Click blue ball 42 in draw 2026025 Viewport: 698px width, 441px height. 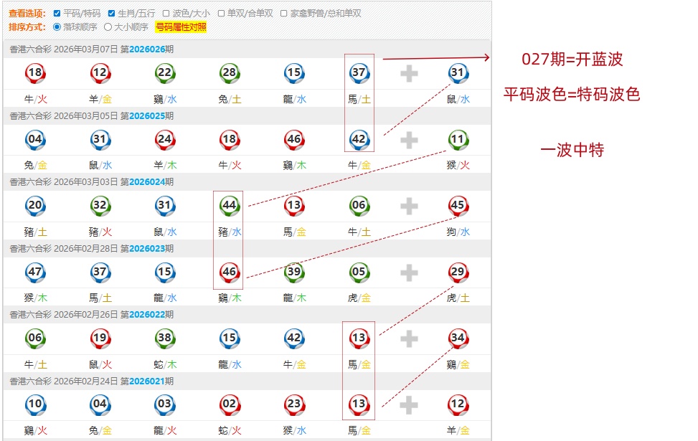[x=359, y=139]
